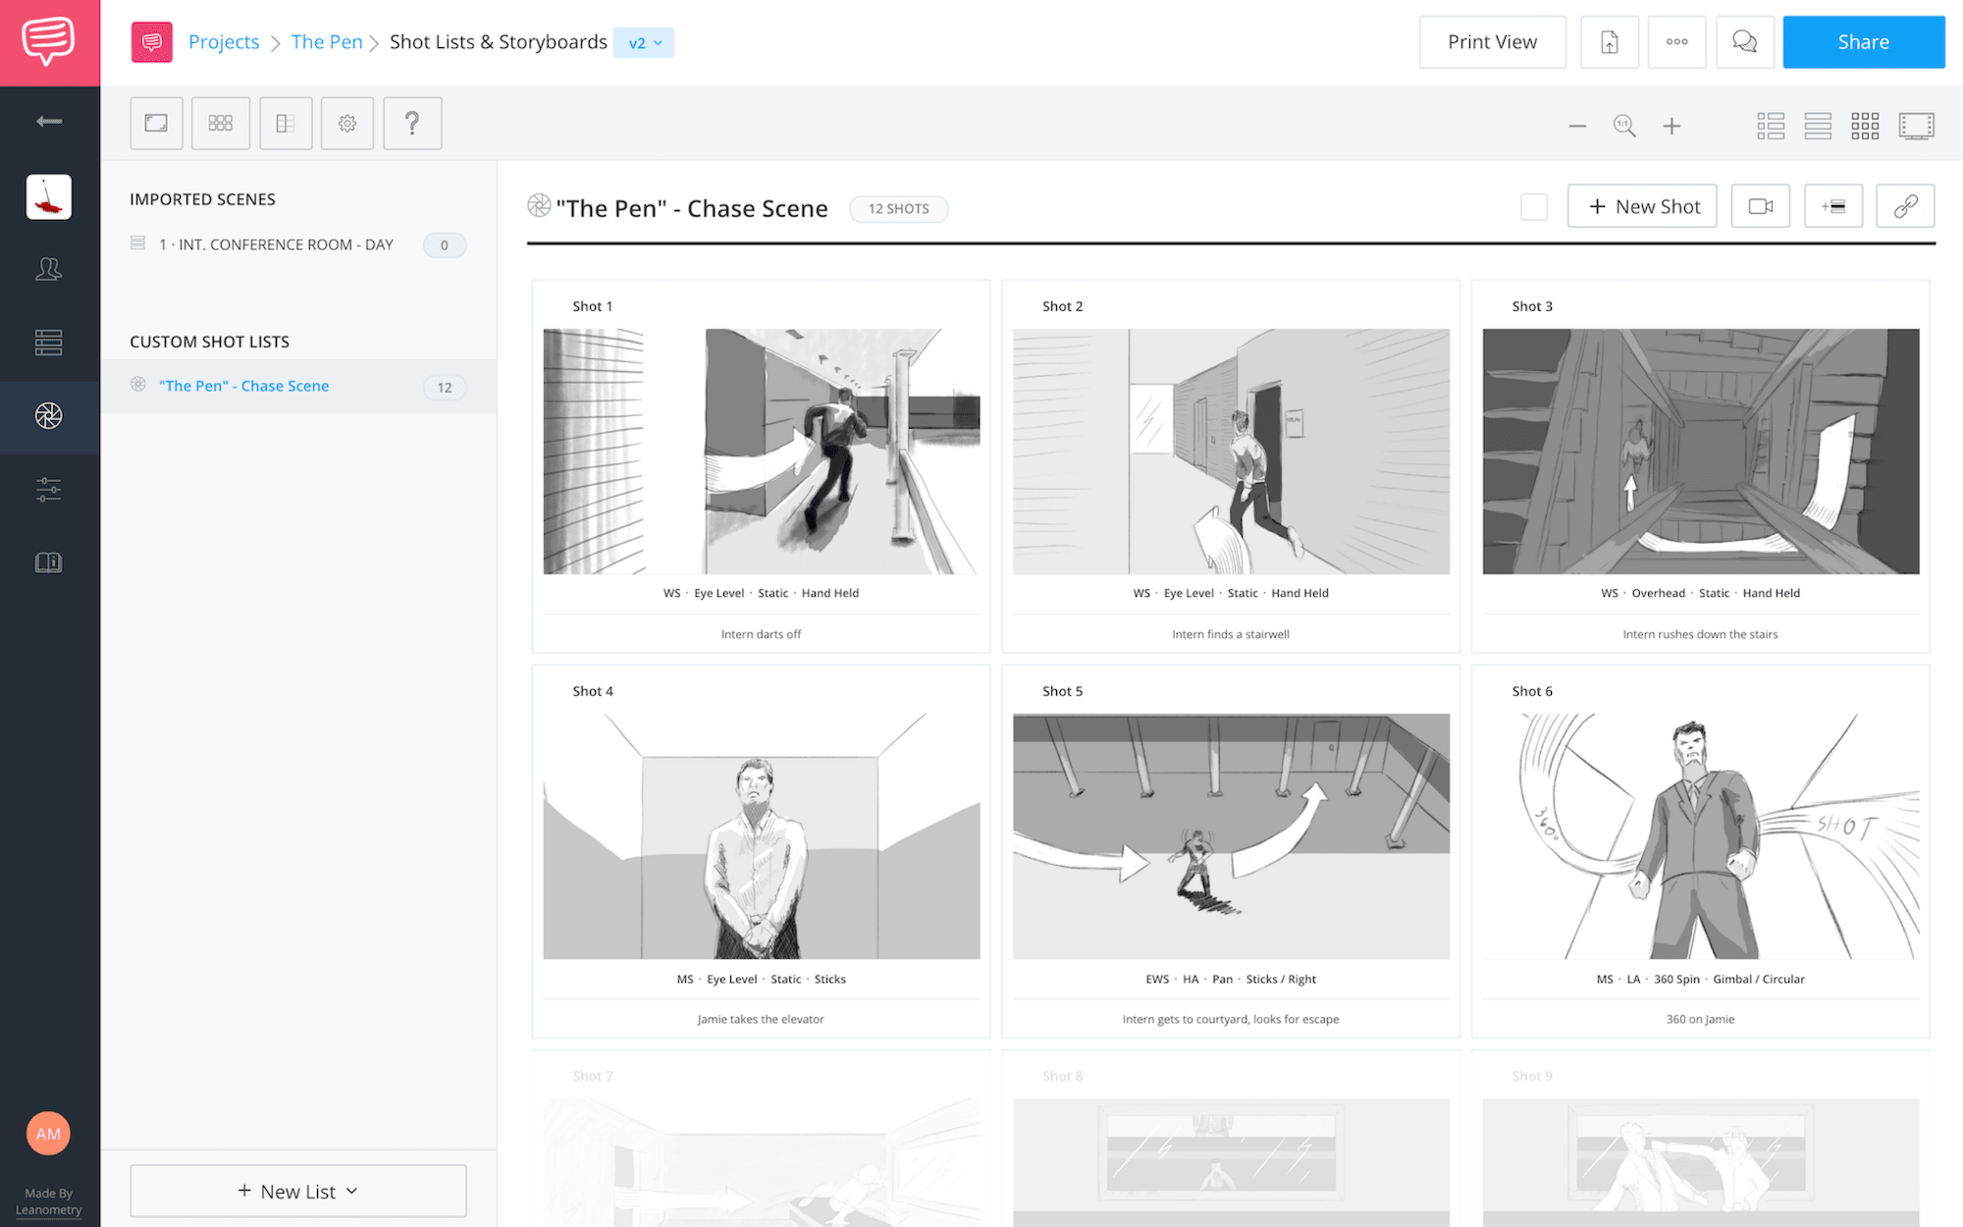Click the settings gear icon
The image size is (1963, 1227).
pos(347,125)
